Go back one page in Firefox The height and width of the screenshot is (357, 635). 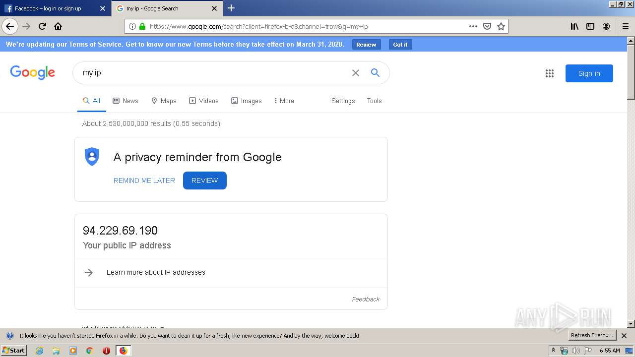click(10, 26)
